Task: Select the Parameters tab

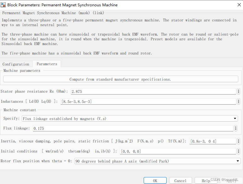Action: [x=47, y=64]
